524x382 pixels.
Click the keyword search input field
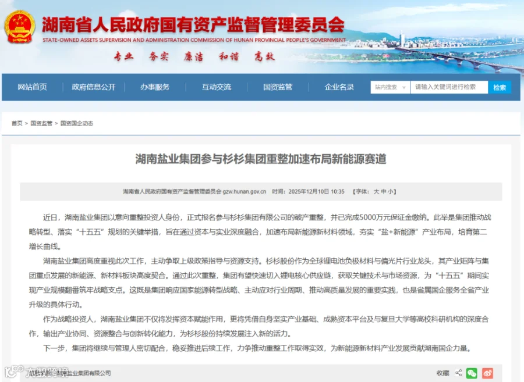449,87
